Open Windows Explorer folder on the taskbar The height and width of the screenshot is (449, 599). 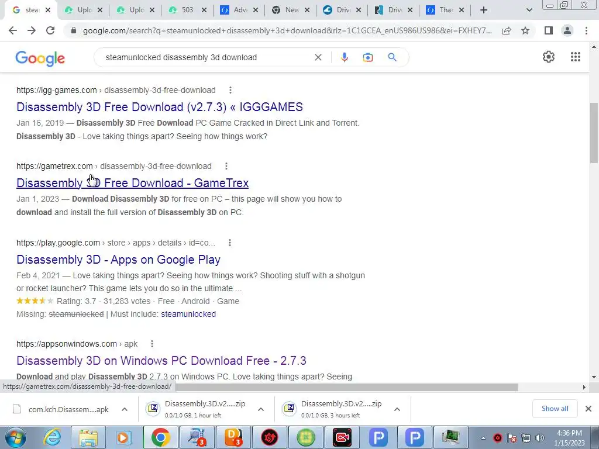88,437
